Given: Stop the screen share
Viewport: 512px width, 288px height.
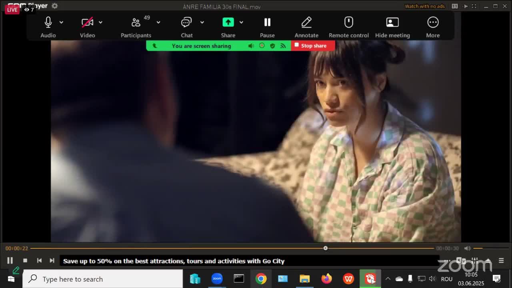Looking at the screenshot, I should pos(313,46).
